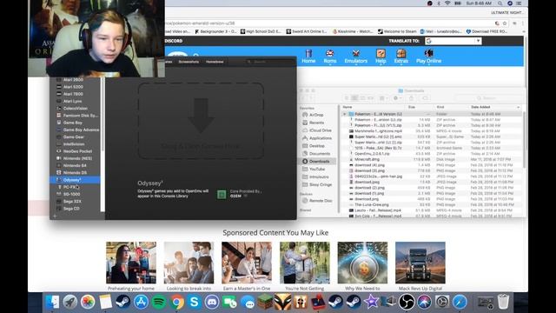Screen dimensions: 556x313
Task: Open Google Chrome from the Dock
Action: click(176, 303)
